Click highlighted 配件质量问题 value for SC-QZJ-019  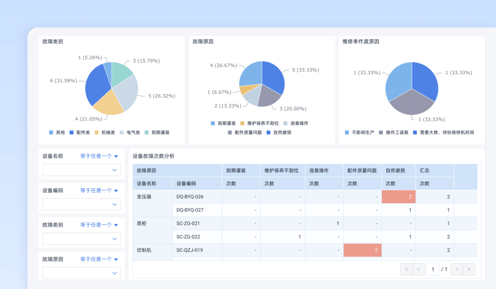[362, 250]
